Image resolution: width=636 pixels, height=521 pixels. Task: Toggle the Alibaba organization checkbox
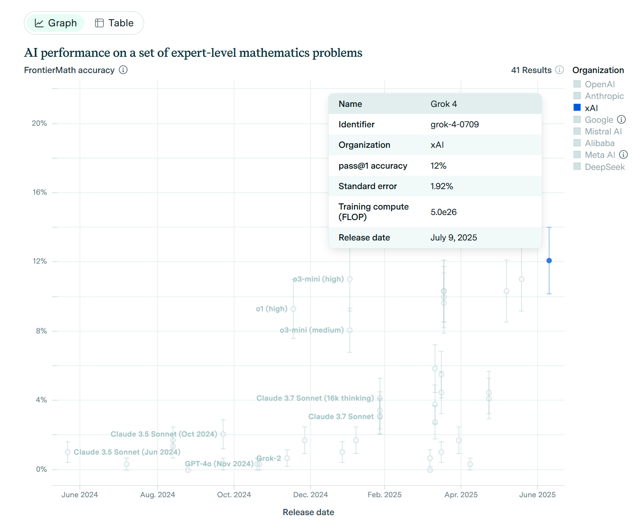577,143
